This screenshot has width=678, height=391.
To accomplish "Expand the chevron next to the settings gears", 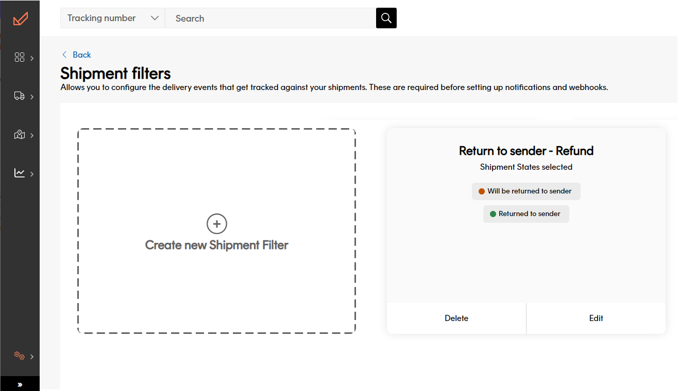I will click(x=32, y=357).
